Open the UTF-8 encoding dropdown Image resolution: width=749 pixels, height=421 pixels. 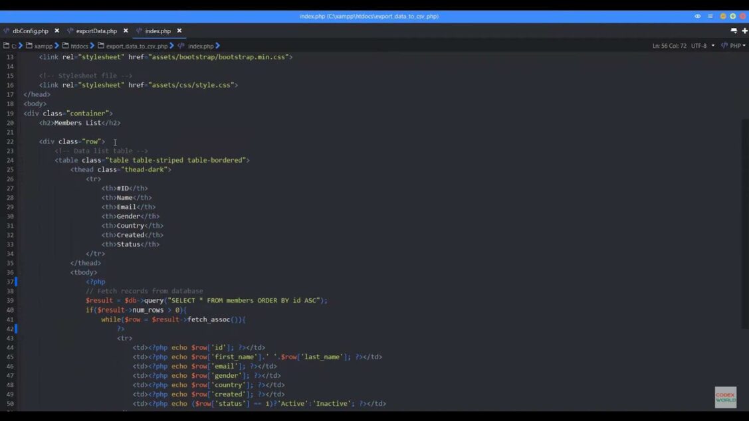tap(702, 46)
